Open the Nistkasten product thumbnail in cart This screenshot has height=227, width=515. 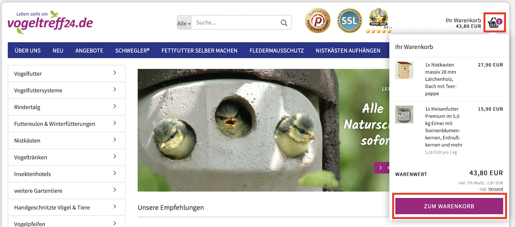404,70
